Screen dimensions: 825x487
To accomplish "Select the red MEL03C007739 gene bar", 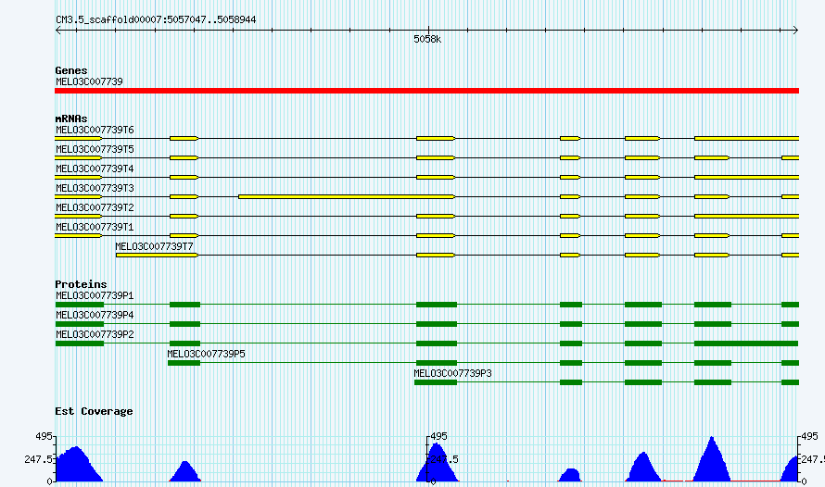I will click(426, 91).
